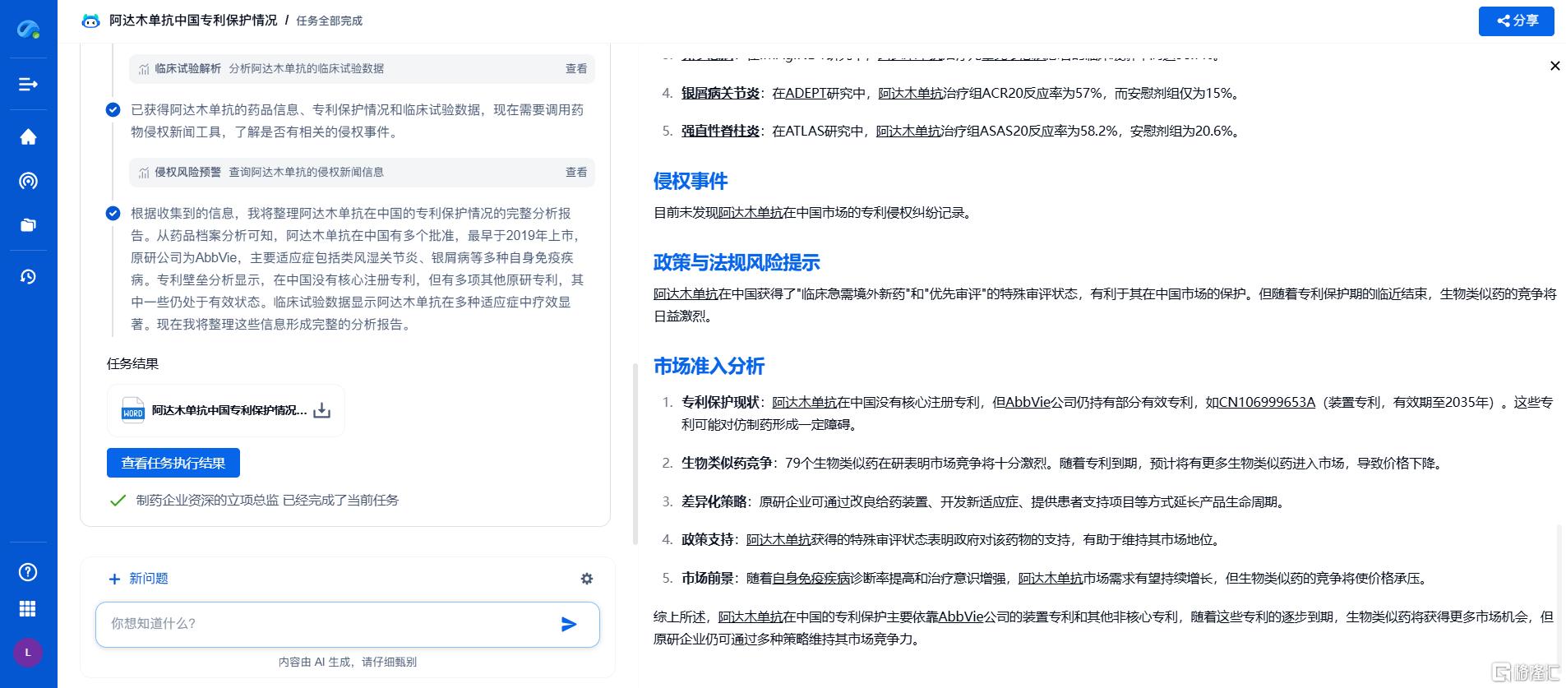Click the 侵权事件 heading
The height and width of the screenshot is (688, 1566).
point(691,181)
